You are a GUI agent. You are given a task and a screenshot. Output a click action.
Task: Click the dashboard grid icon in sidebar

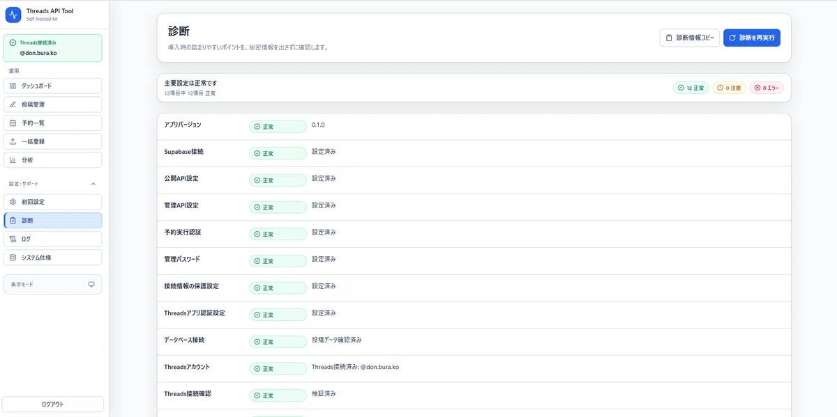[13, 86]
